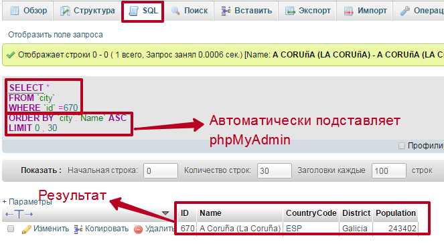This screenshot has width=444, height=244.
Task: Sort by the ID column header
Action: point(185,213)
